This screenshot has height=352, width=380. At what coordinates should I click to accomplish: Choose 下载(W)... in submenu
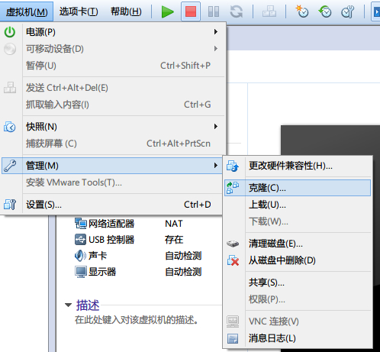(x=298, y=221)
